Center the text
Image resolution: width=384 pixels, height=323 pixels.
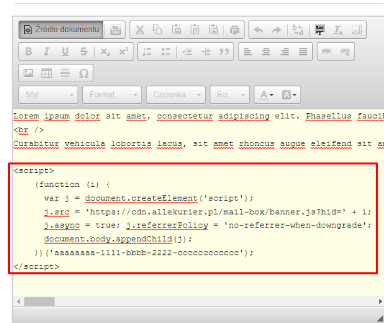[x=266, y=51]
